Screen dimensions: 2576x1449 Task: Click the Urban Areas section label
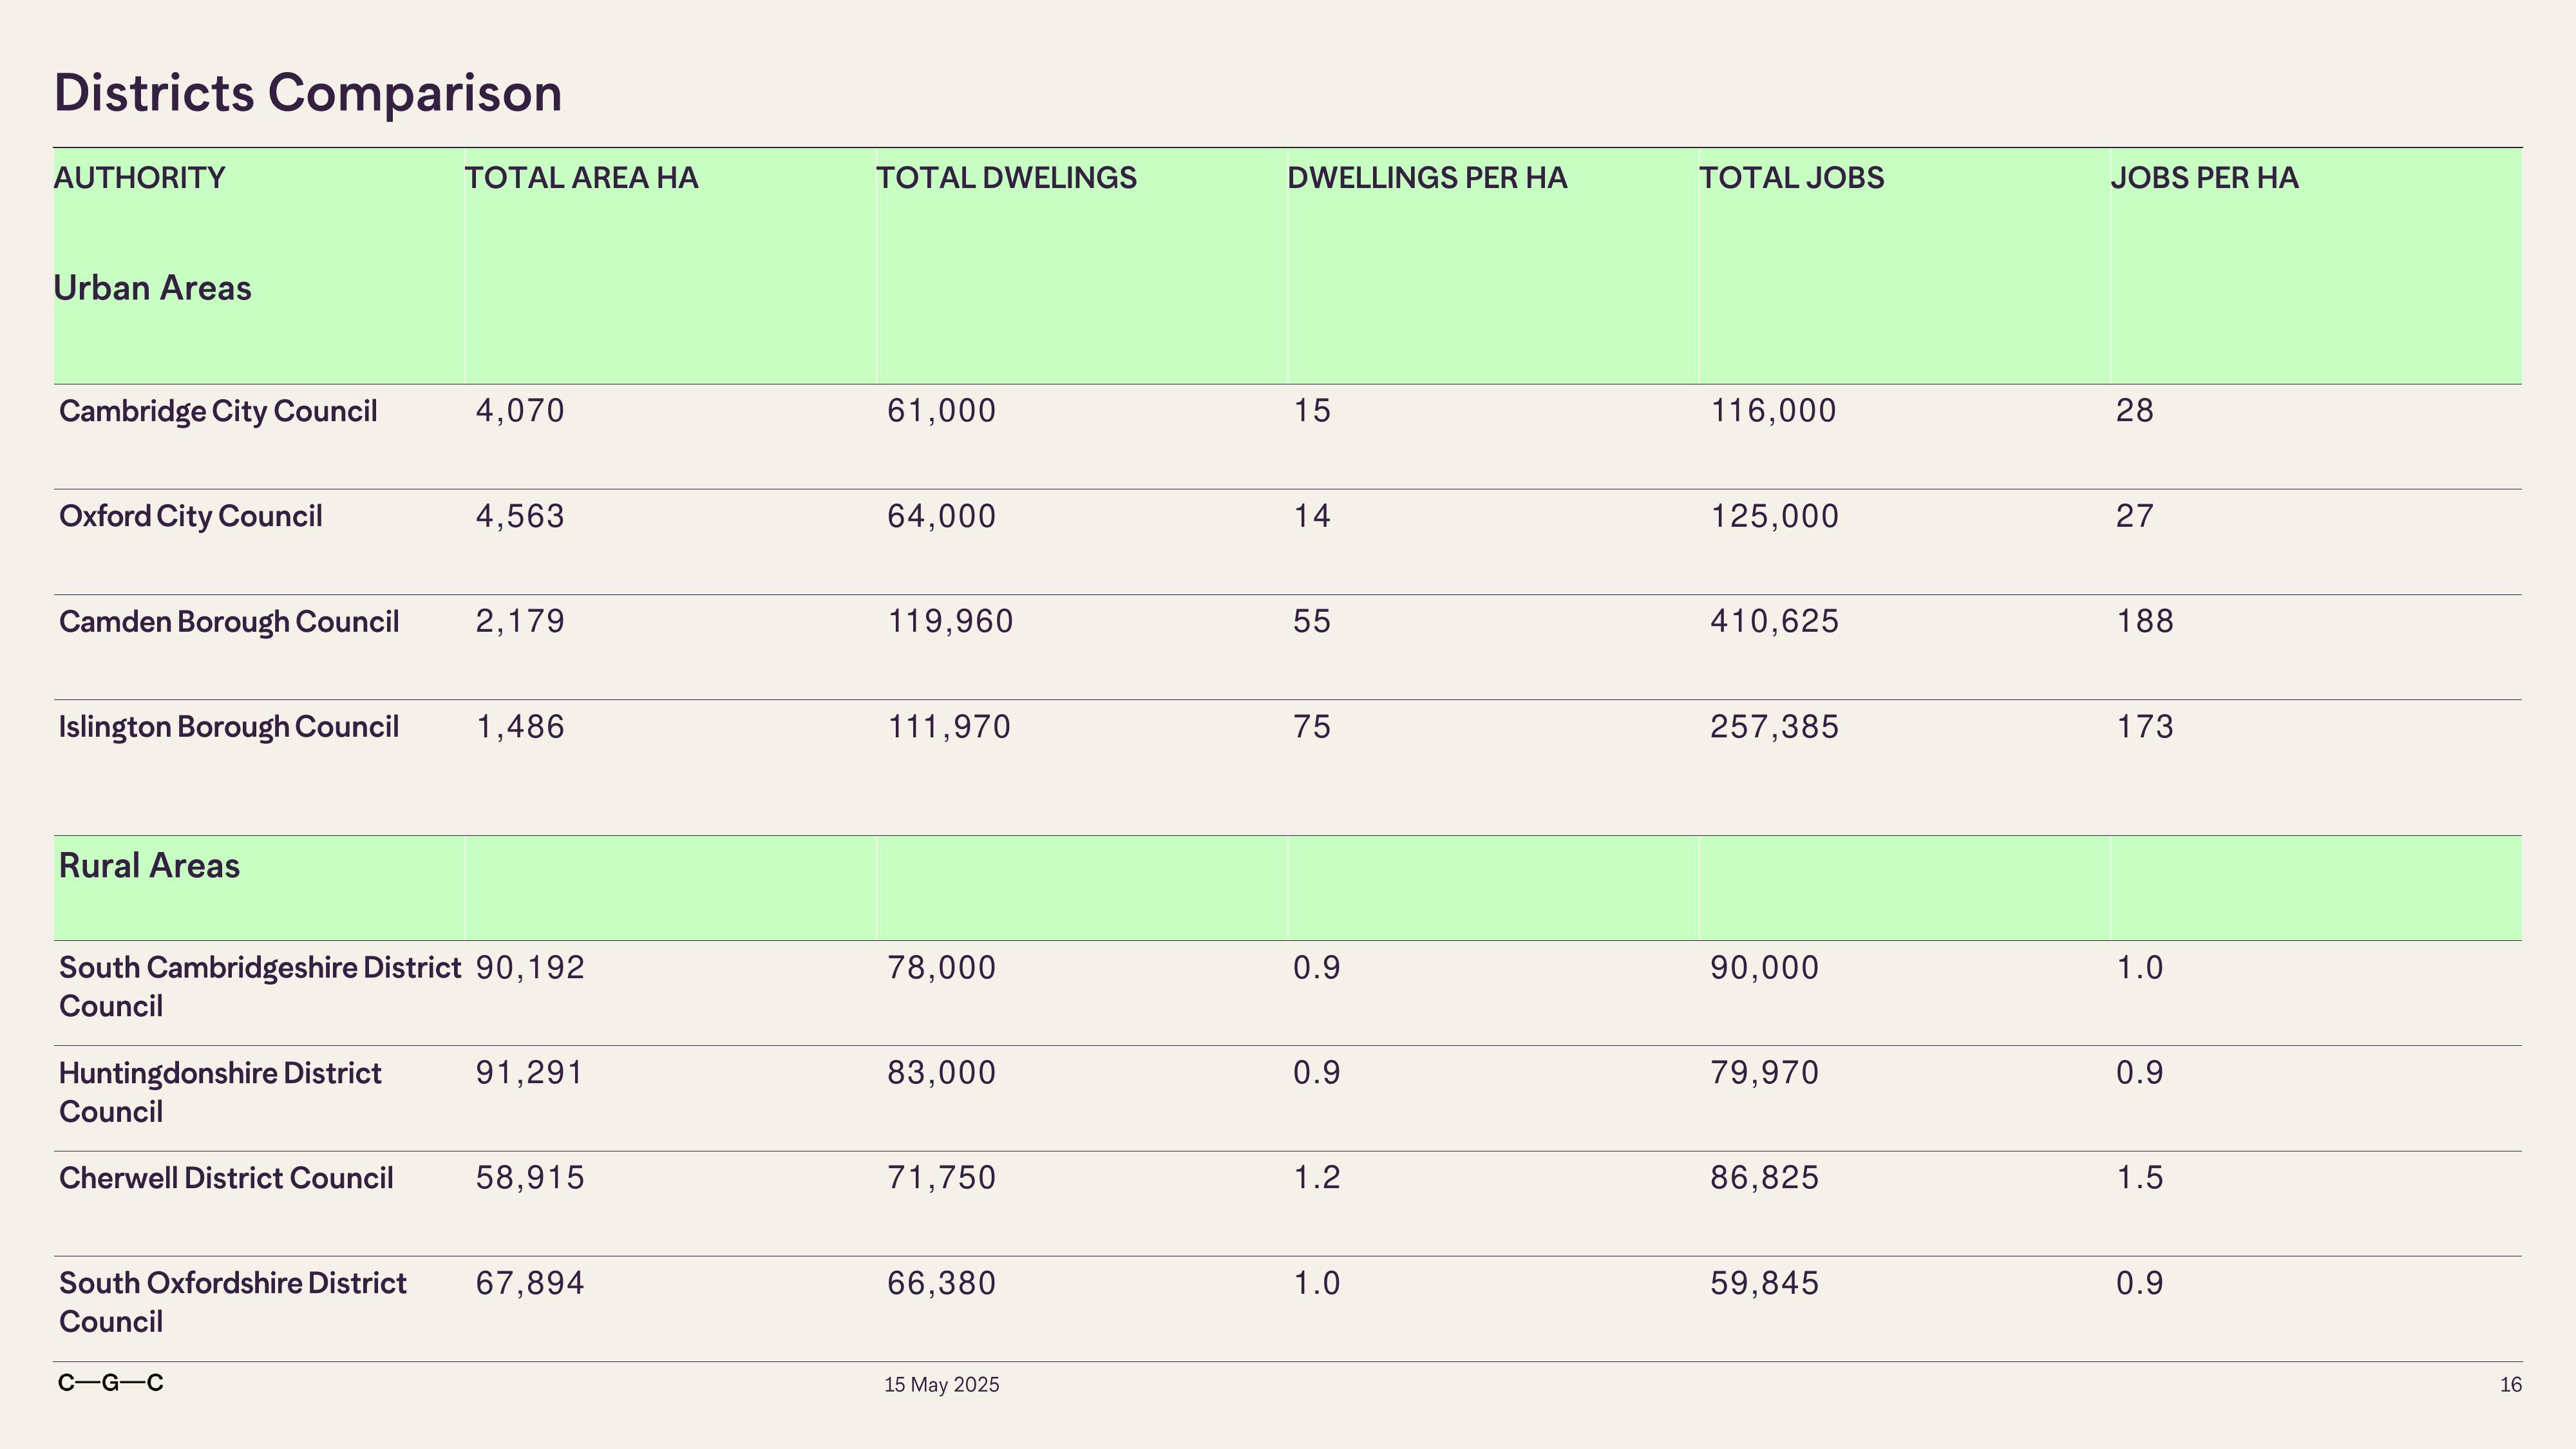pyautogui.click(x=152, y=288)
